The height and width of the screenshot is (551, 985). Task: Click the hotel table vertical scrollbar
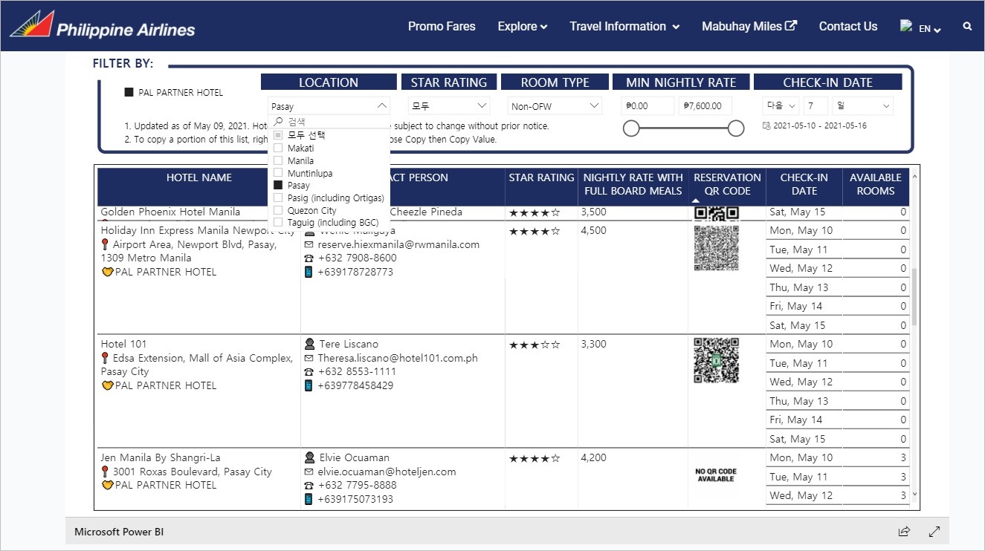pyautogui.click(x=914, y=297)
